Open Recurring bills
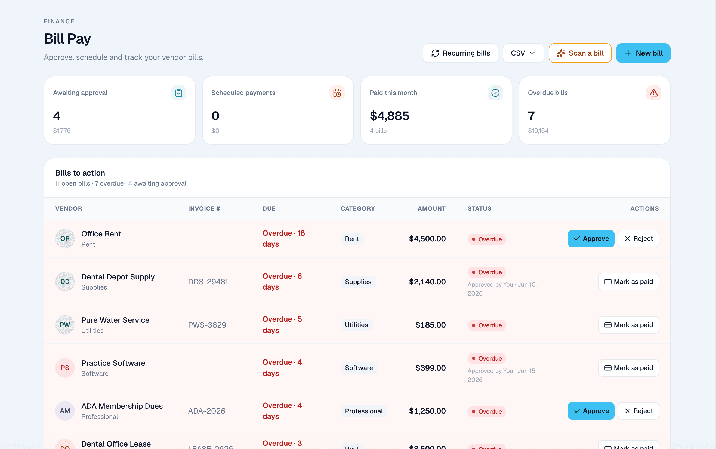 [x=460, y=53]
